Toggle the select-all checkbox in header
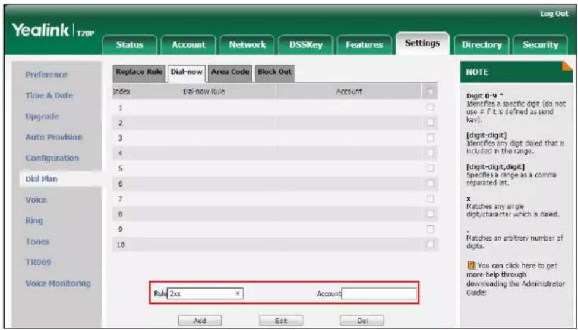The height and width of the screenshot is (330, 578). click(430, 91)
